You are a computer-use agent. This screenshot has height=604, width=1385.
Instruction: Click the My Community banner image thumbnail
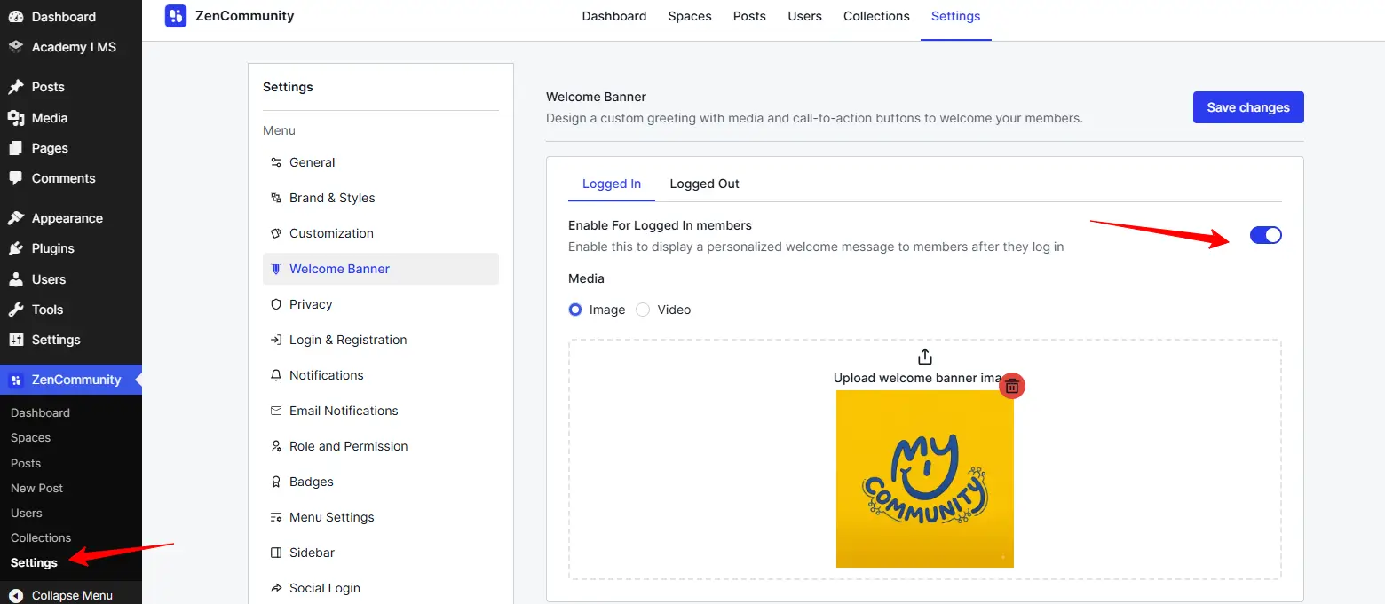[925, 479]
